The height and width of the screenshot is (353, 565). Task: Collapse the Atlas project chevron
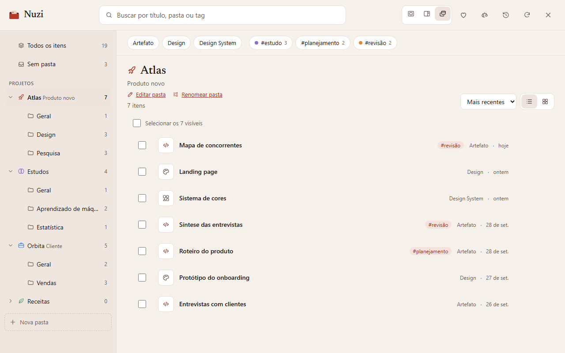click(11, 98)
